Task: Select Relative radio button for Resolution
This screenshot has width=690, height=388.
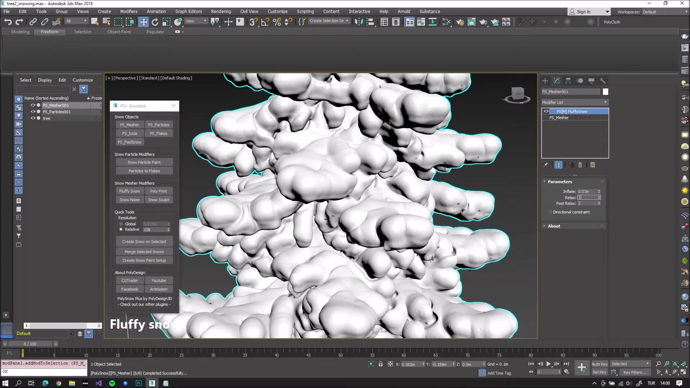Action: point(121,229)
